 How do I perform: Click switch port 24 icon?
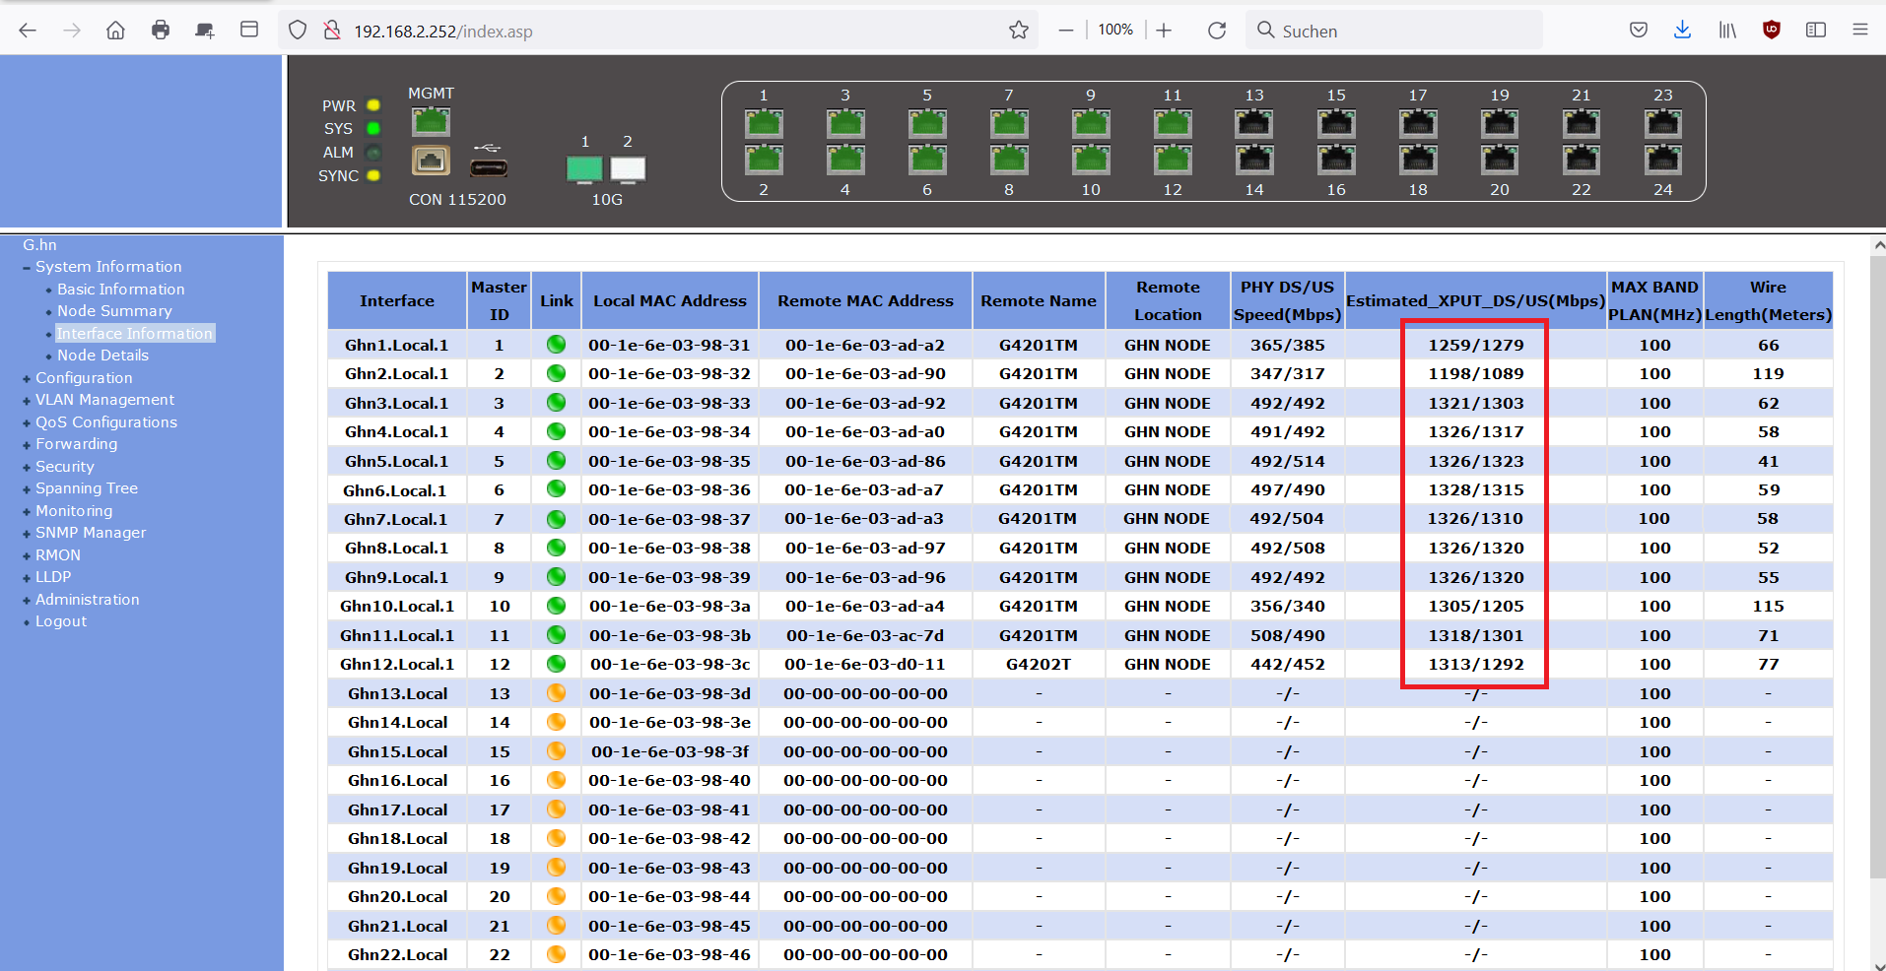(x=1663, y=159)
